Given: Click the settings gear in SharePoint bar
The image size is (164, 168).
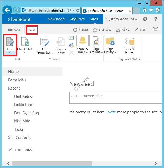Looking at the screenshot, I should coord(145,19).
